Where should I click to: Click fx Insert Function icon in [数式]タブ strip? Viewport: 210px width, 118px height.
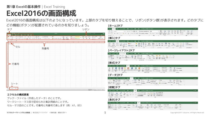tap(109, 68)
